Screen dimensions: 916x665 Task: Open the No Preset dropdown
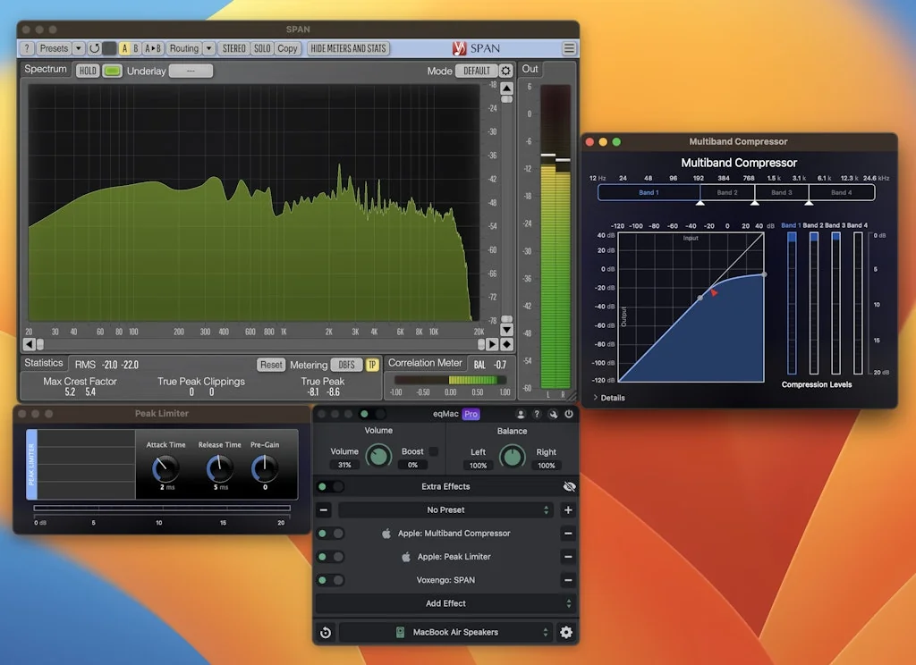(445, 510)
